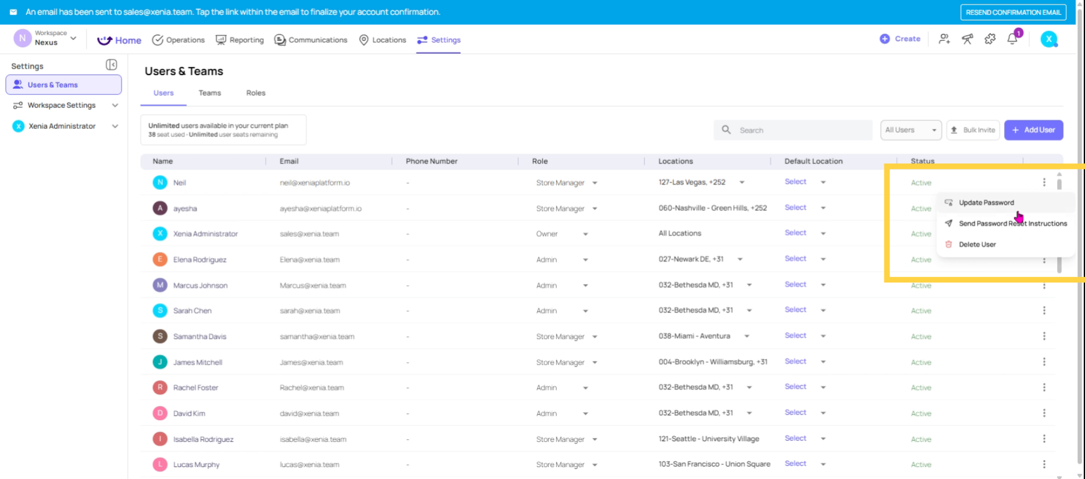Switch to the Teams tab

[210, 93]
